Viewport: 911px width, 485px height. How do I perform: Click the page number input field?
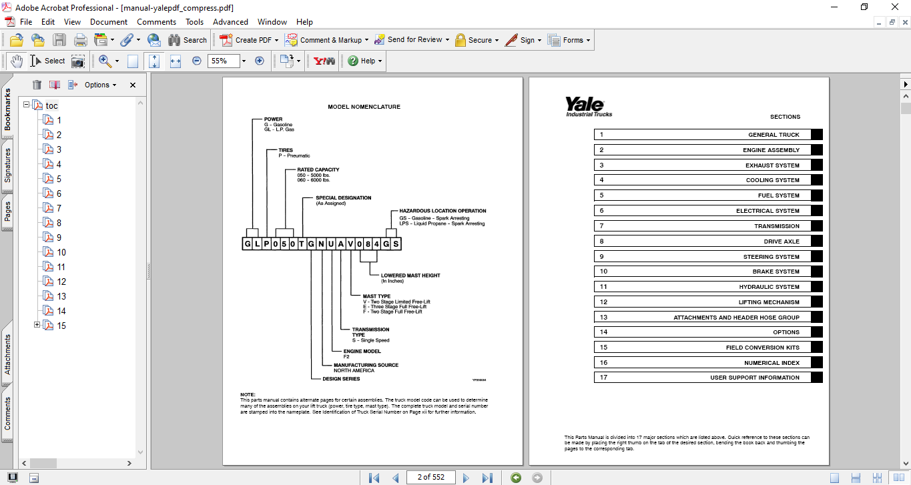click(430, 477)
